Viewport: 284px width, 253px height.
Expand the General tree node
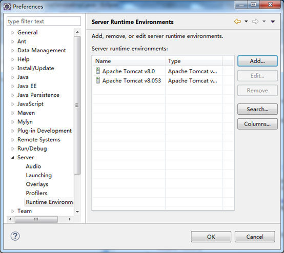(x=12, y=33)
